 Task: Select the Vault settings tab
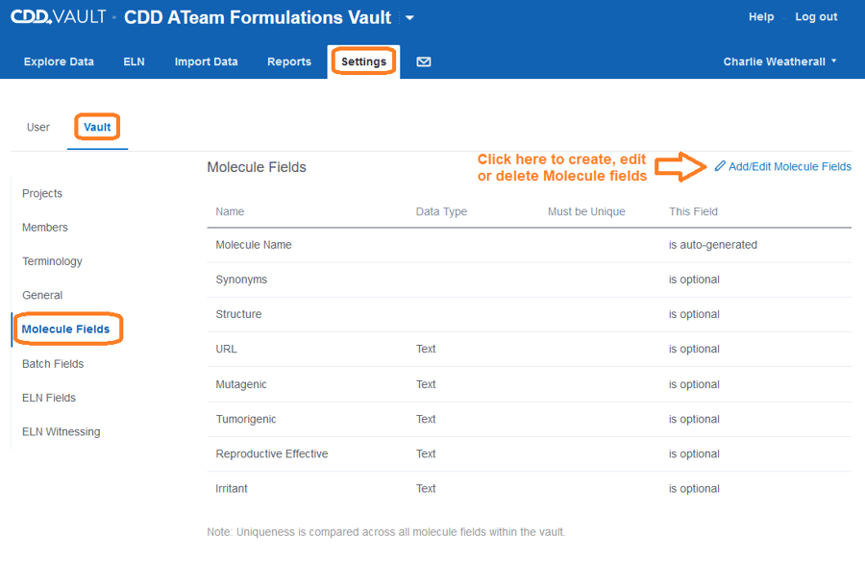[x=97, y=128]
